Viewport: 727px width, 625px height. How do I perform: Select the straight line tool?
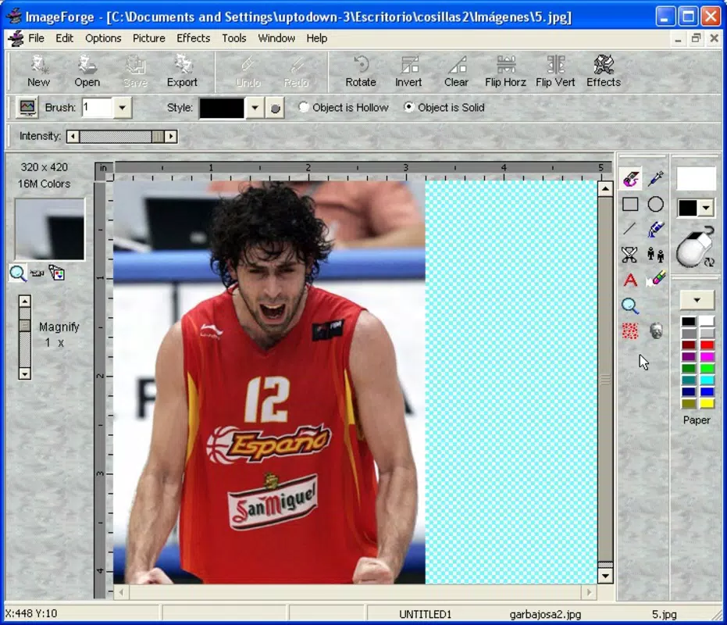[x=629, y=229]
